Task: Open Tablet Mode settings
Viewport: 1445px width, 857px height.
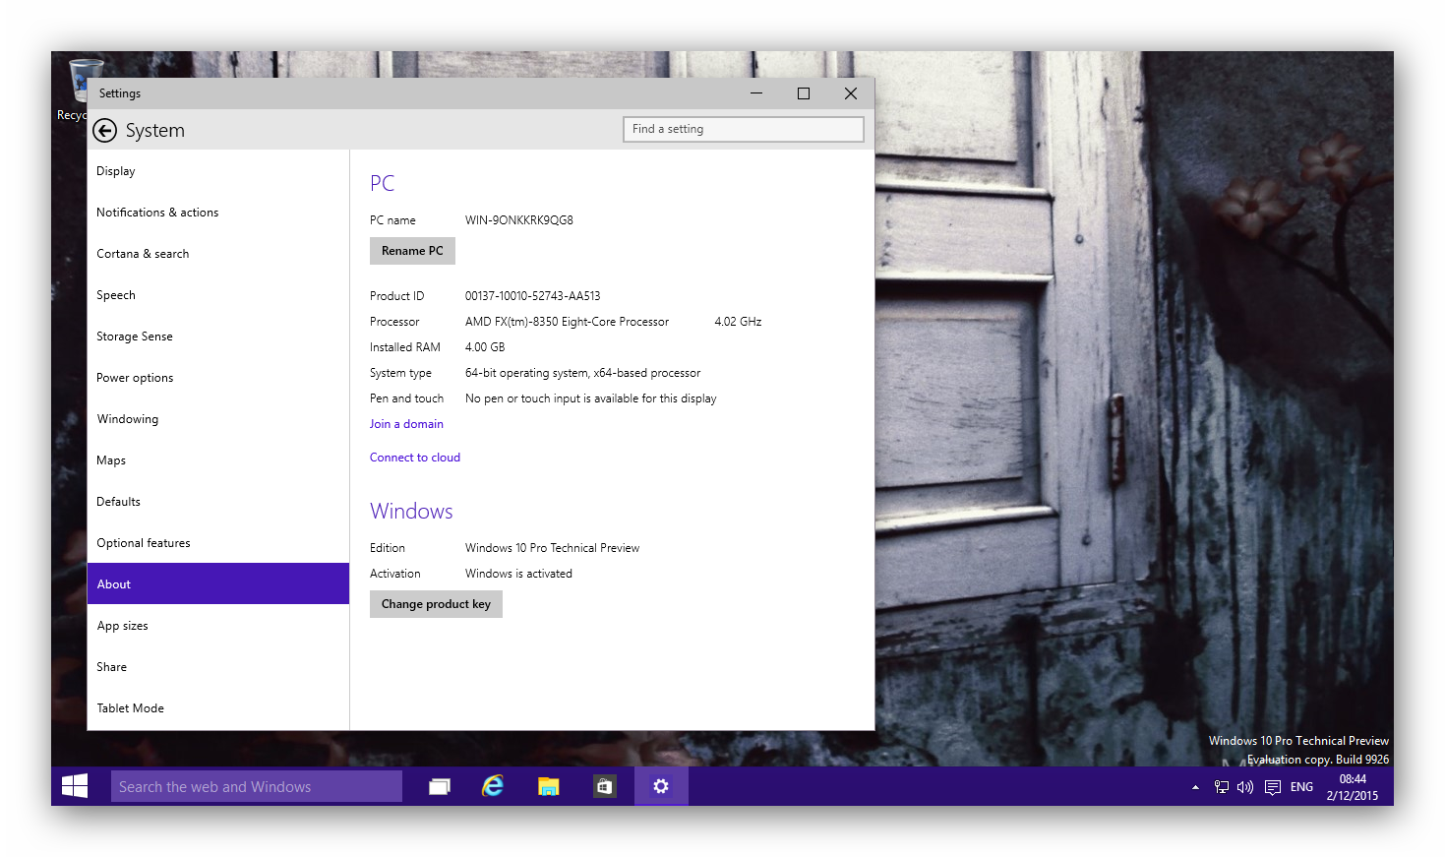Action: 218,708
